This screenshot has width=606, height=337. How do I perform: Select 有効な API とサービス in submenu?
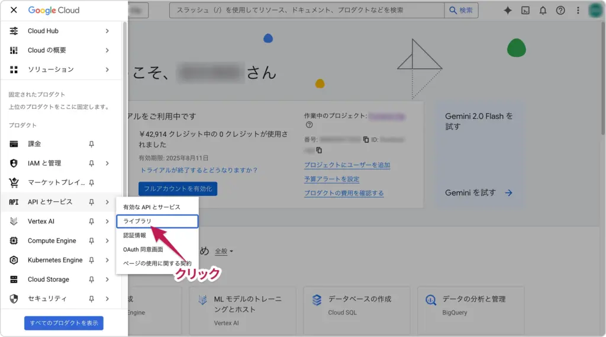(157, 207)
